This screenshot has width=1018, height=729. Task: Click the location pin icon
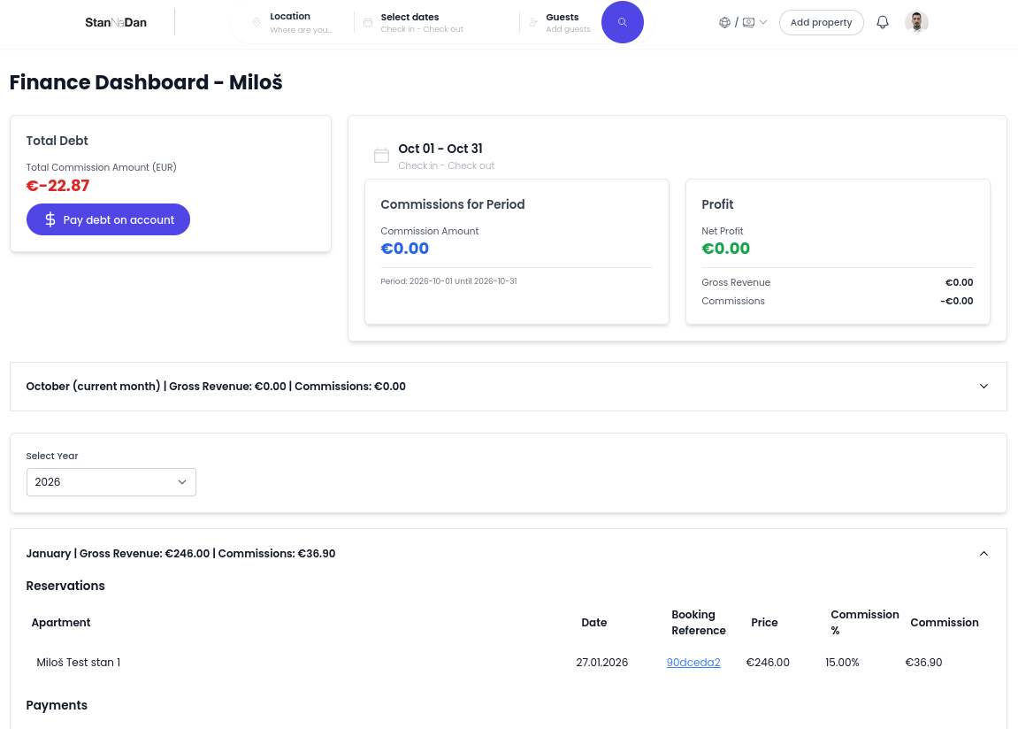[x=256, y=22]
